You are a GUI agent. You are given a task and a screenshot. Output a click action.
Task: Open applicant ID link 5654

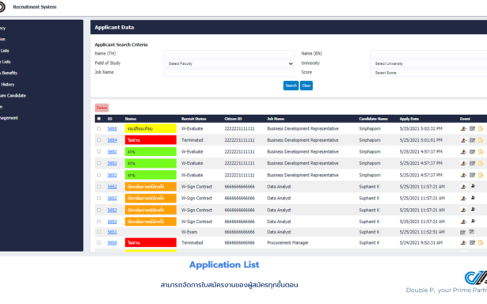pyautogui.click(x=112, y=140)
